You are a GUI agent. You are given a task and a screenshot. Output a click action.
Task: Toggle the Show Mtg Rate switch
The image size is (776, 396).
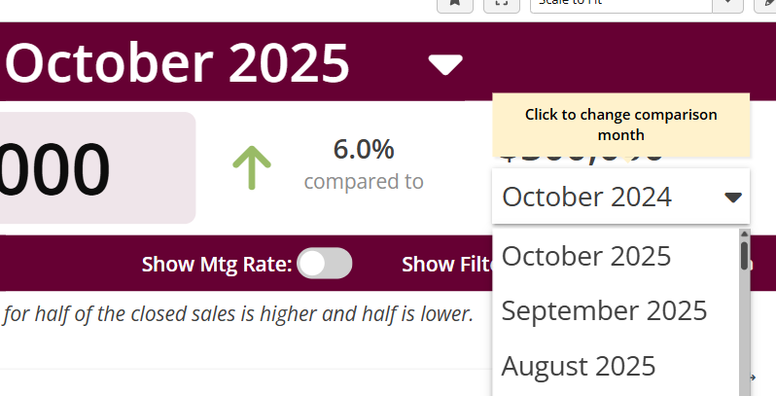pos(324,264)
